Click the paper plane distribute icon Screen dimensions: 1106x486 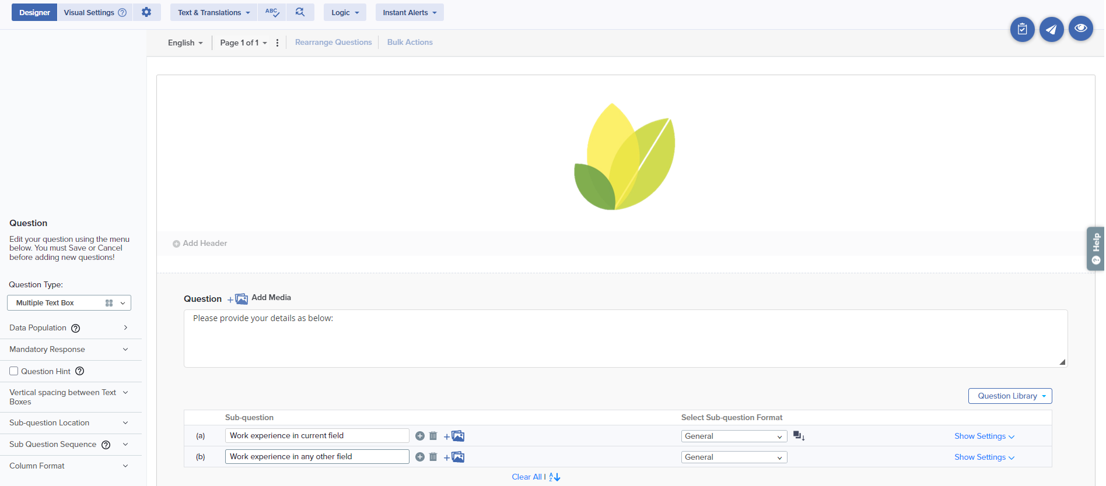(1051, 29)
